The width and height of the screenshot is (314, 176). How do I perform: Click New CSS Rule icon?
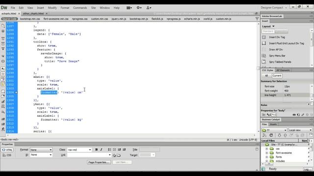(298, 115)
